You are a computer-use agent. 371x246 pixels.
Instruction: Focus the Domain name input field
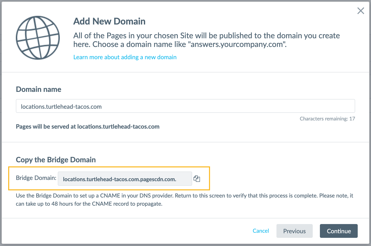tap(185, 106)
